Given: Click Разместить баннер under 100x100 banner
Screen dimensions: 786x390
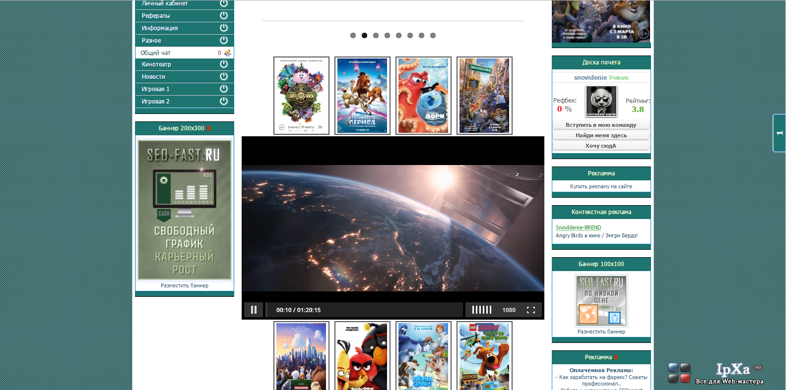Looking at the screenshot, I should click(601, 332).
